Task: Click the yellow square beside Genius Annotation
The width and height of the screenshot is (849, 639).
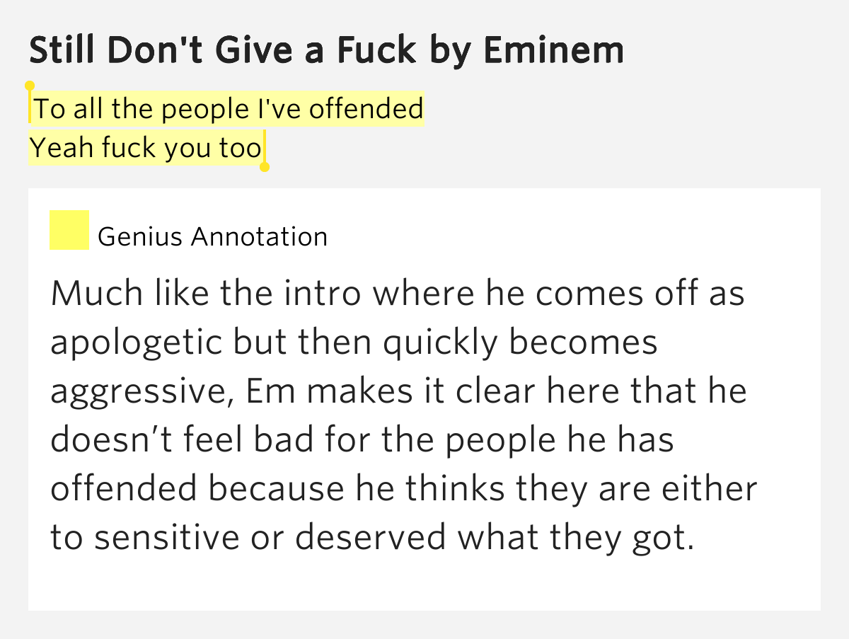Action: (69, 230)
